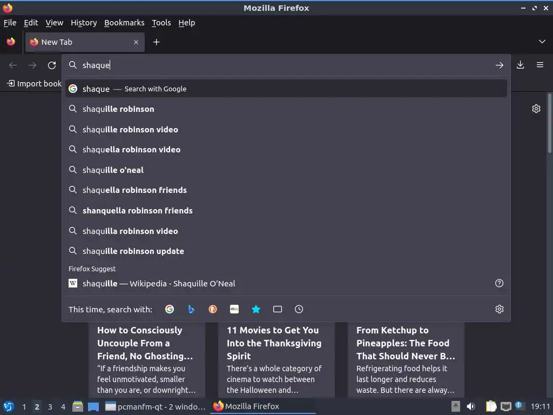
Task: Switch to virtual desktop 4
Action: tap(63, 407)
